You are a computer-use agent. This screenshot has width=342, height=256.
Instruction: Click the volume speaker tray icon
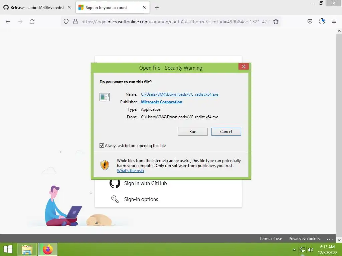click(x=311, y=250)
